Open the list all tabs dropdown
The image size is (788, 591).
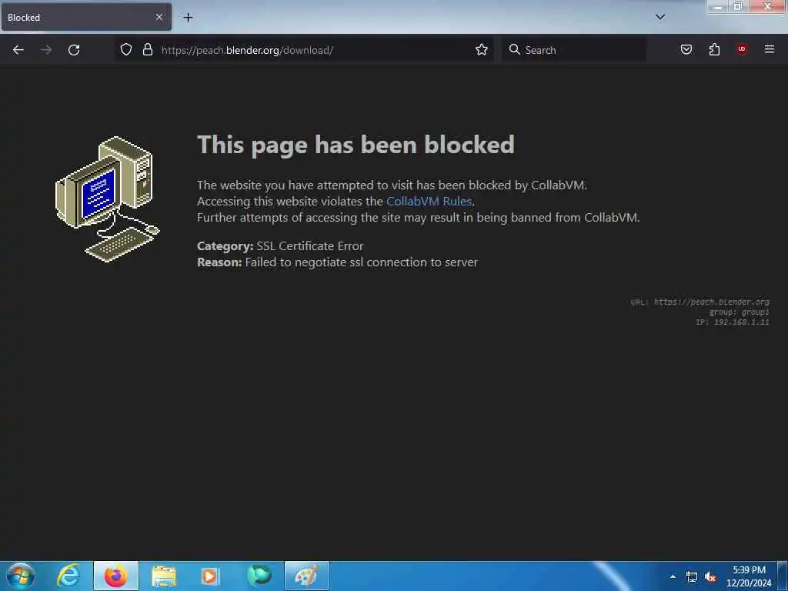tap(660, 17)
